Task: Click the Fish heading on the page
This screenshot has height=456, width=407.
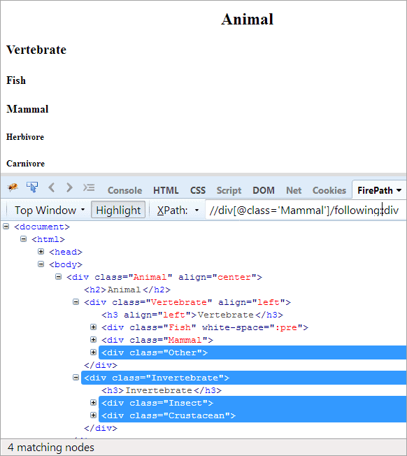Action: pyautogui.click(x=16, y=80)
